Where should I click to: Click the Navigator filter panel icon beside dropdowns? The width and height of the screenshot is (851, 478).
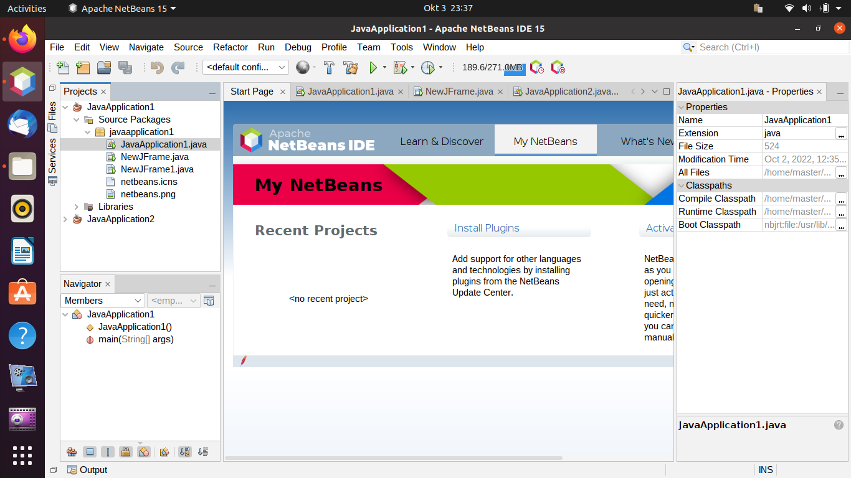209,301
